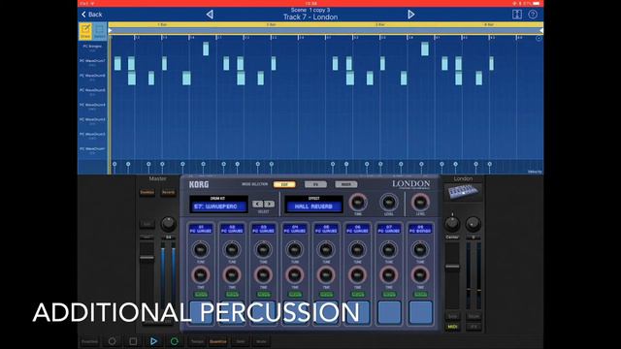Tap drum pad under channel 08 bongo
The width and height of the screenshot is (621, 349).
(x=420, y=312)
